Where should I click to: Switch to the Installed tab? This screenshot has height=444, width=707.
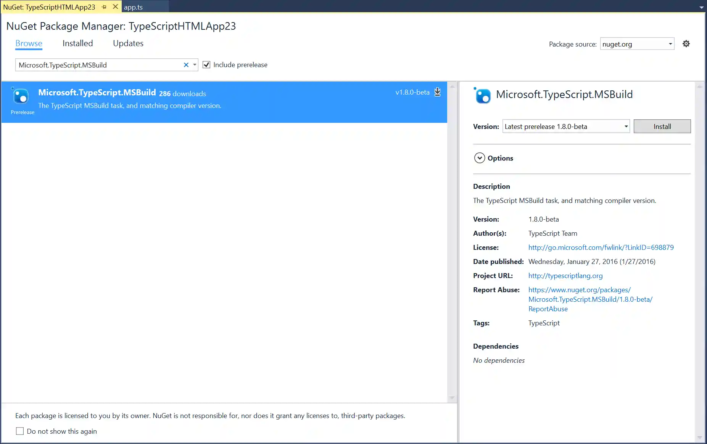(77, 43)
